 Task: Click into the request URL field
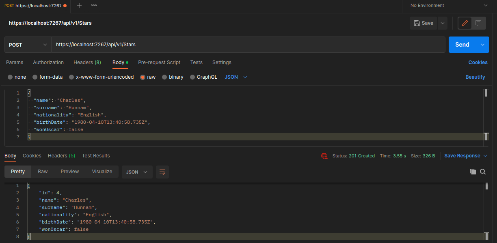tap(248, 45)
